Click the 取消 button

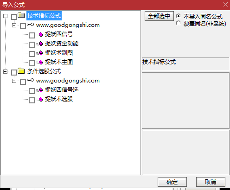(211, 182)
